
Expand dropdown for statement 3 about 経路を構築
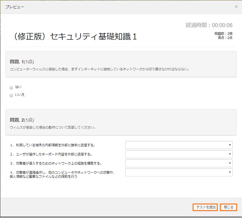pos(179,163)
